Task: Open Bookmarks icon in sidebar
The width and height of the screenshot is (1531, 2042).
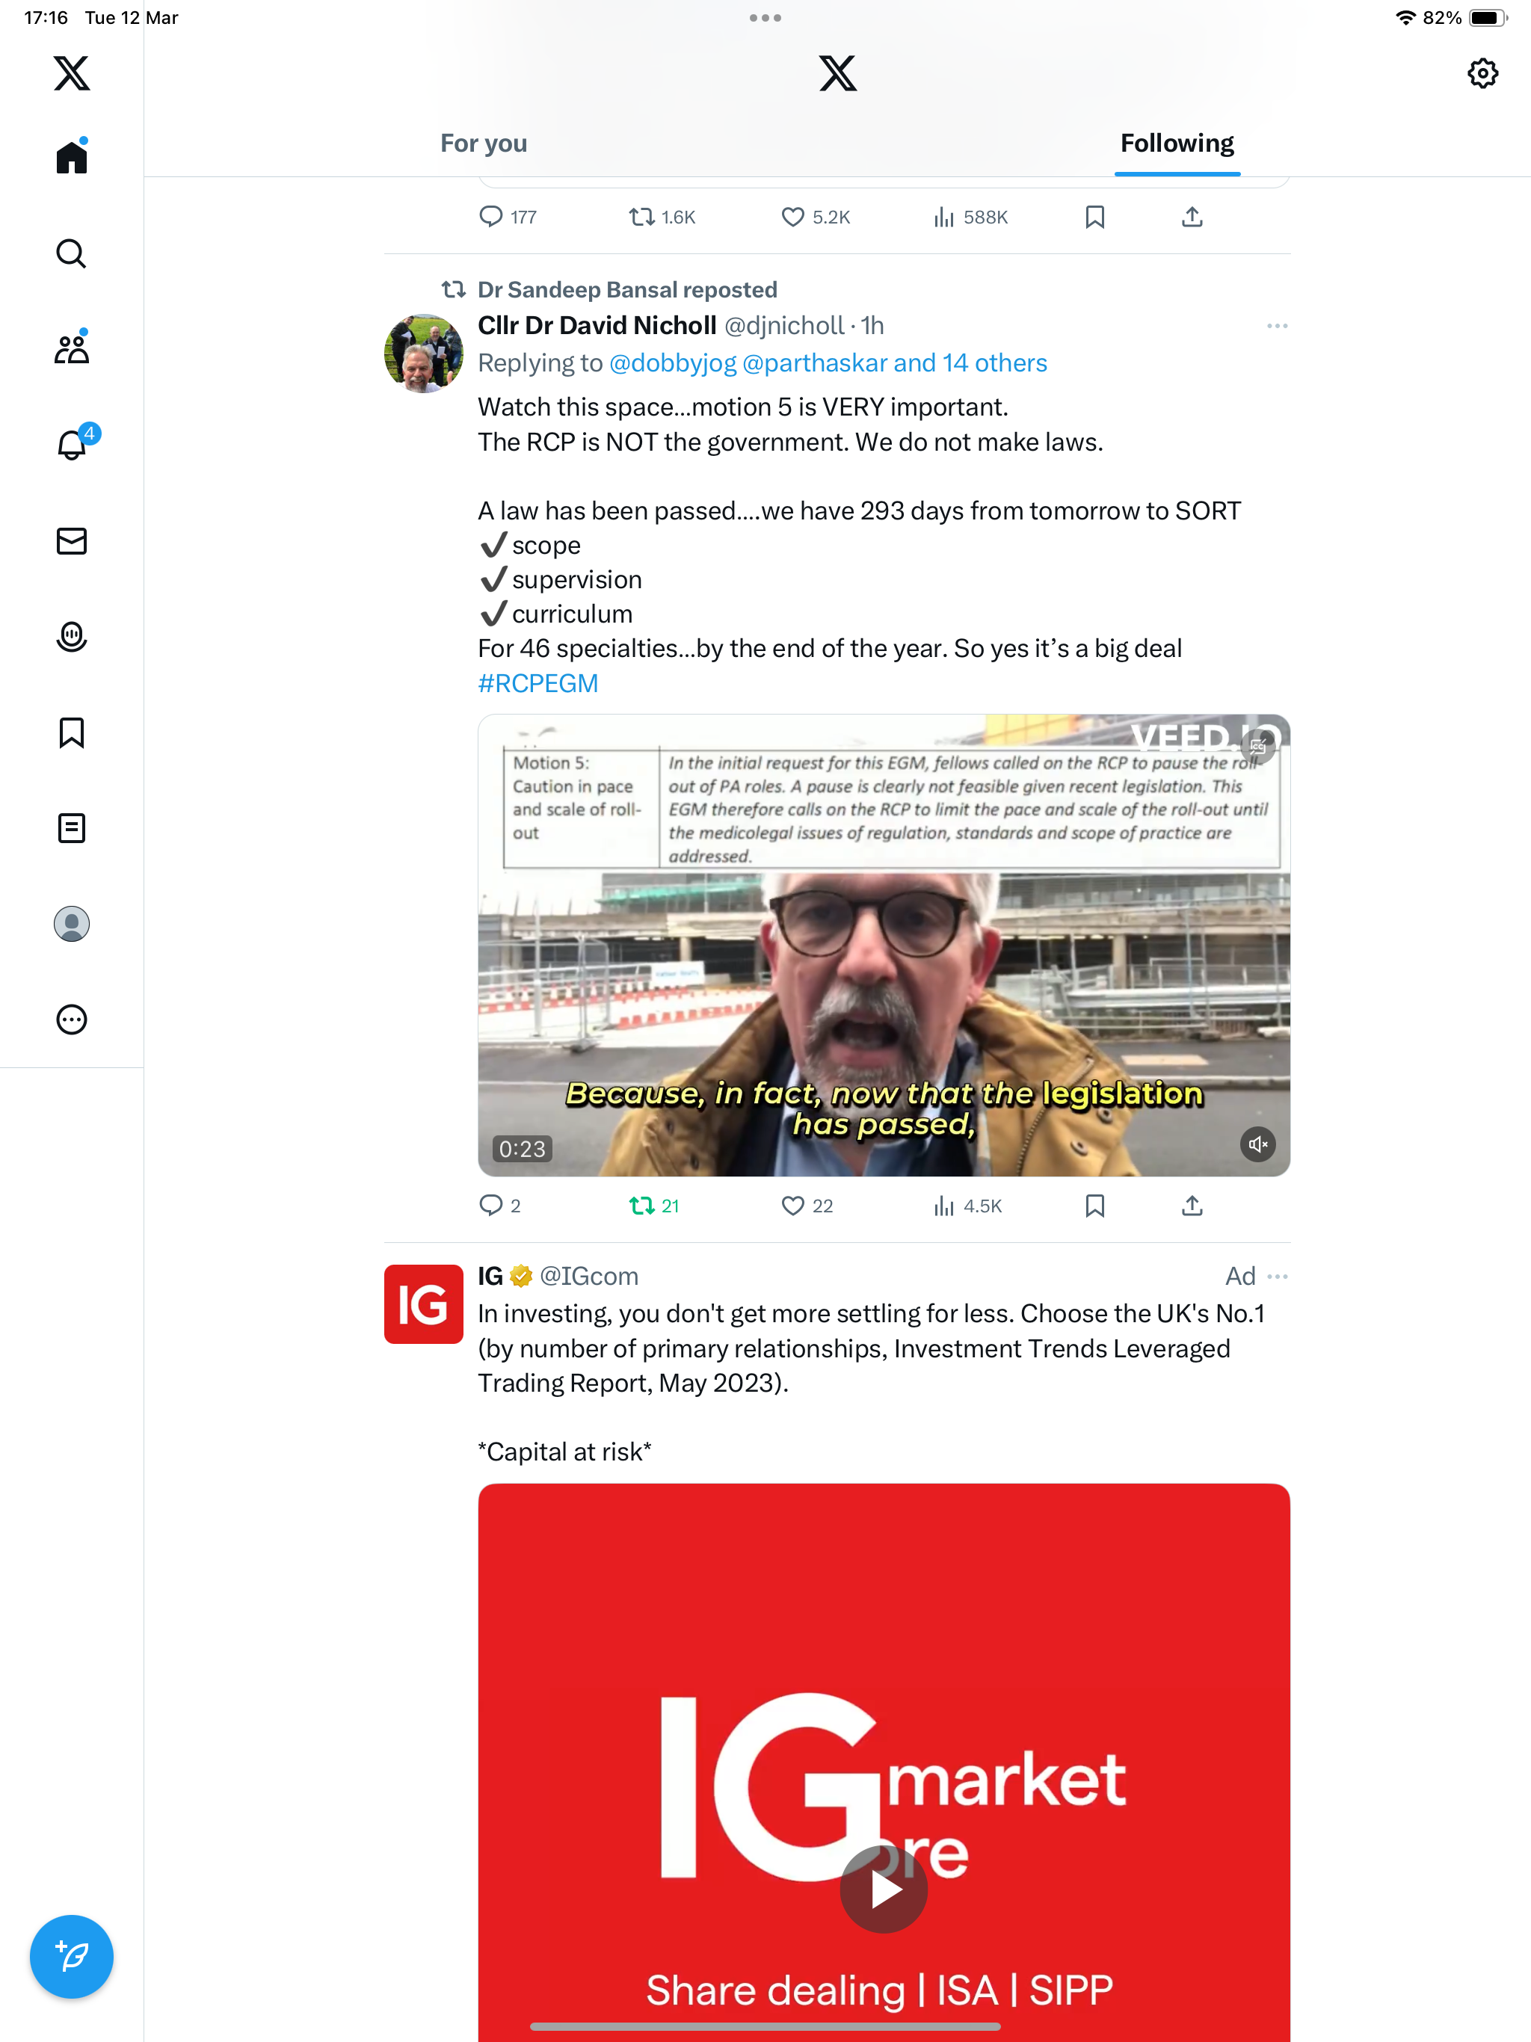Action: tap(71, 733)
